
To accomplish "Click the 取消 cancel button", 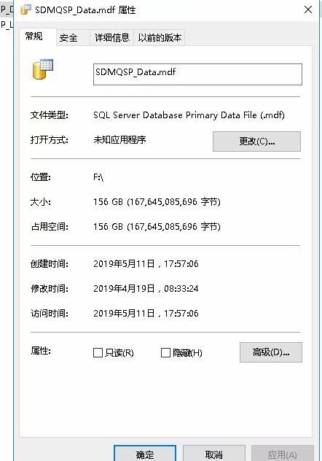I will click(x=214, y=454).
